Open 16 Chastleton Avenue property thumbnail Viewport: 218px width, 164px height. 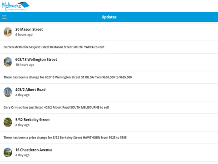(8, 153)
